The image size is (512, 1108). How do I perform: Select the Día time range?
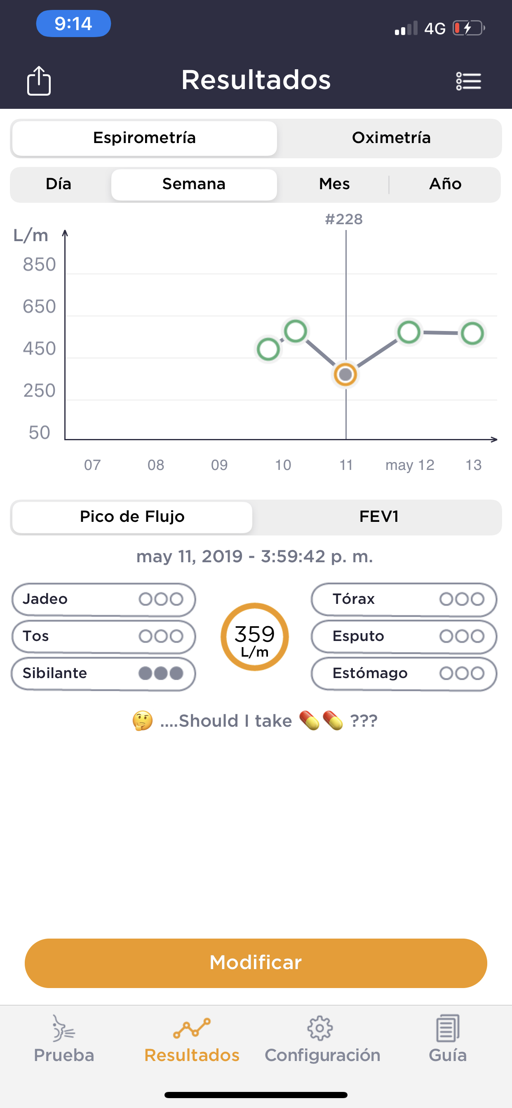tap(59, 185)
